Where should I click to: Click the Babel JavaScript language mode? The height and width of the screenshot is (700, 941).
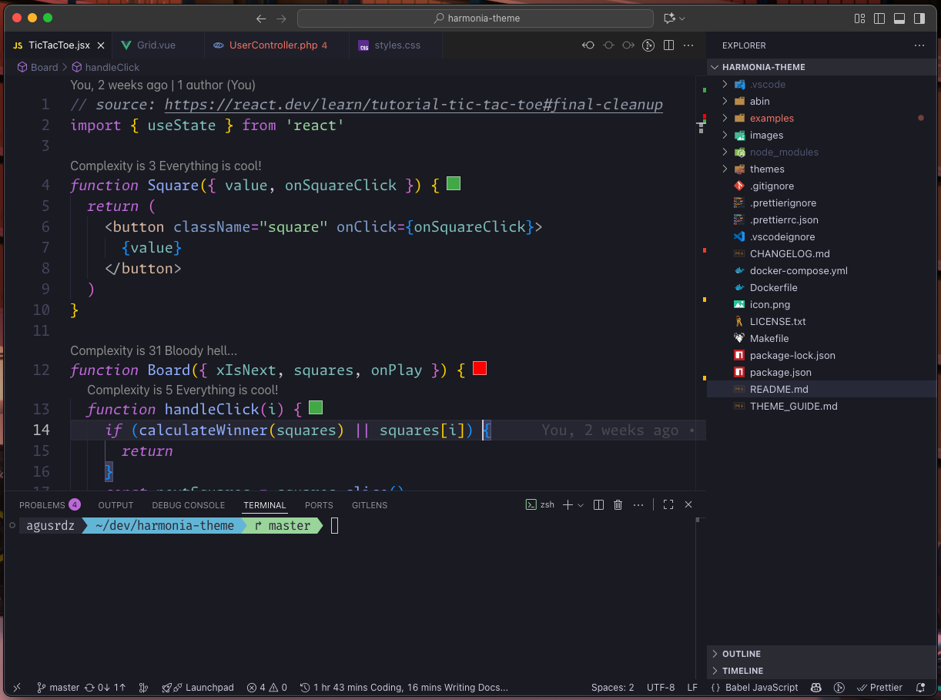click(761, 688)
